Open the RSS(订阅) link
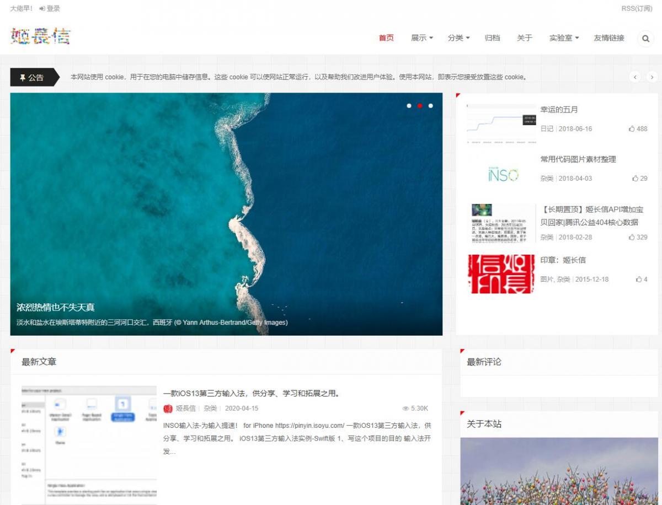Screen dimensions: 662x505 click(637, 8)
